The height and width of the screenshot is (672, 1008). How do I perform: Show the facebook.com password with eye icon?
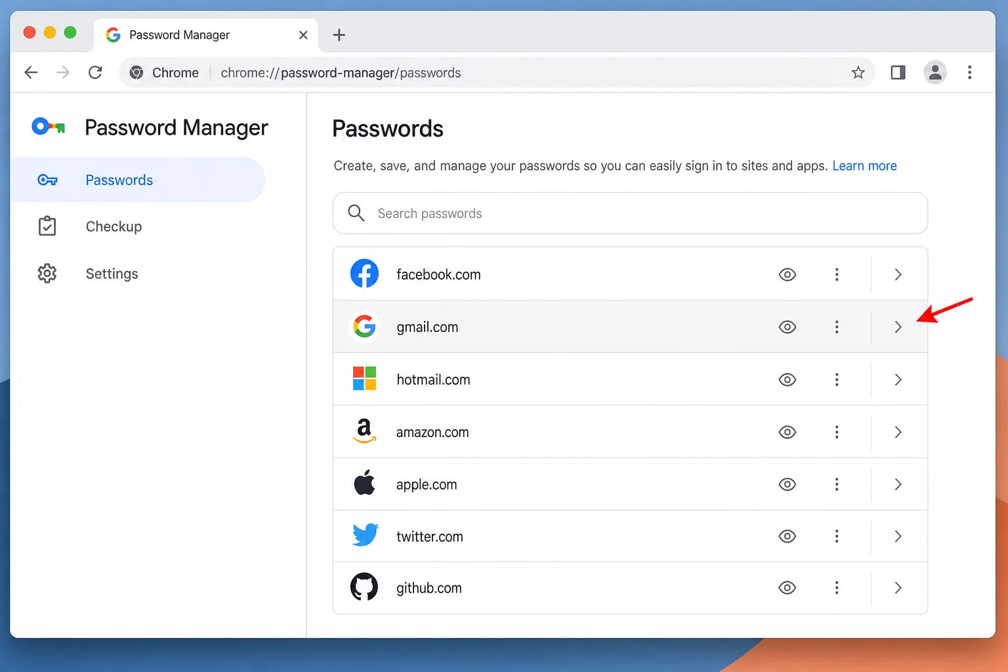tap(787, 274)
